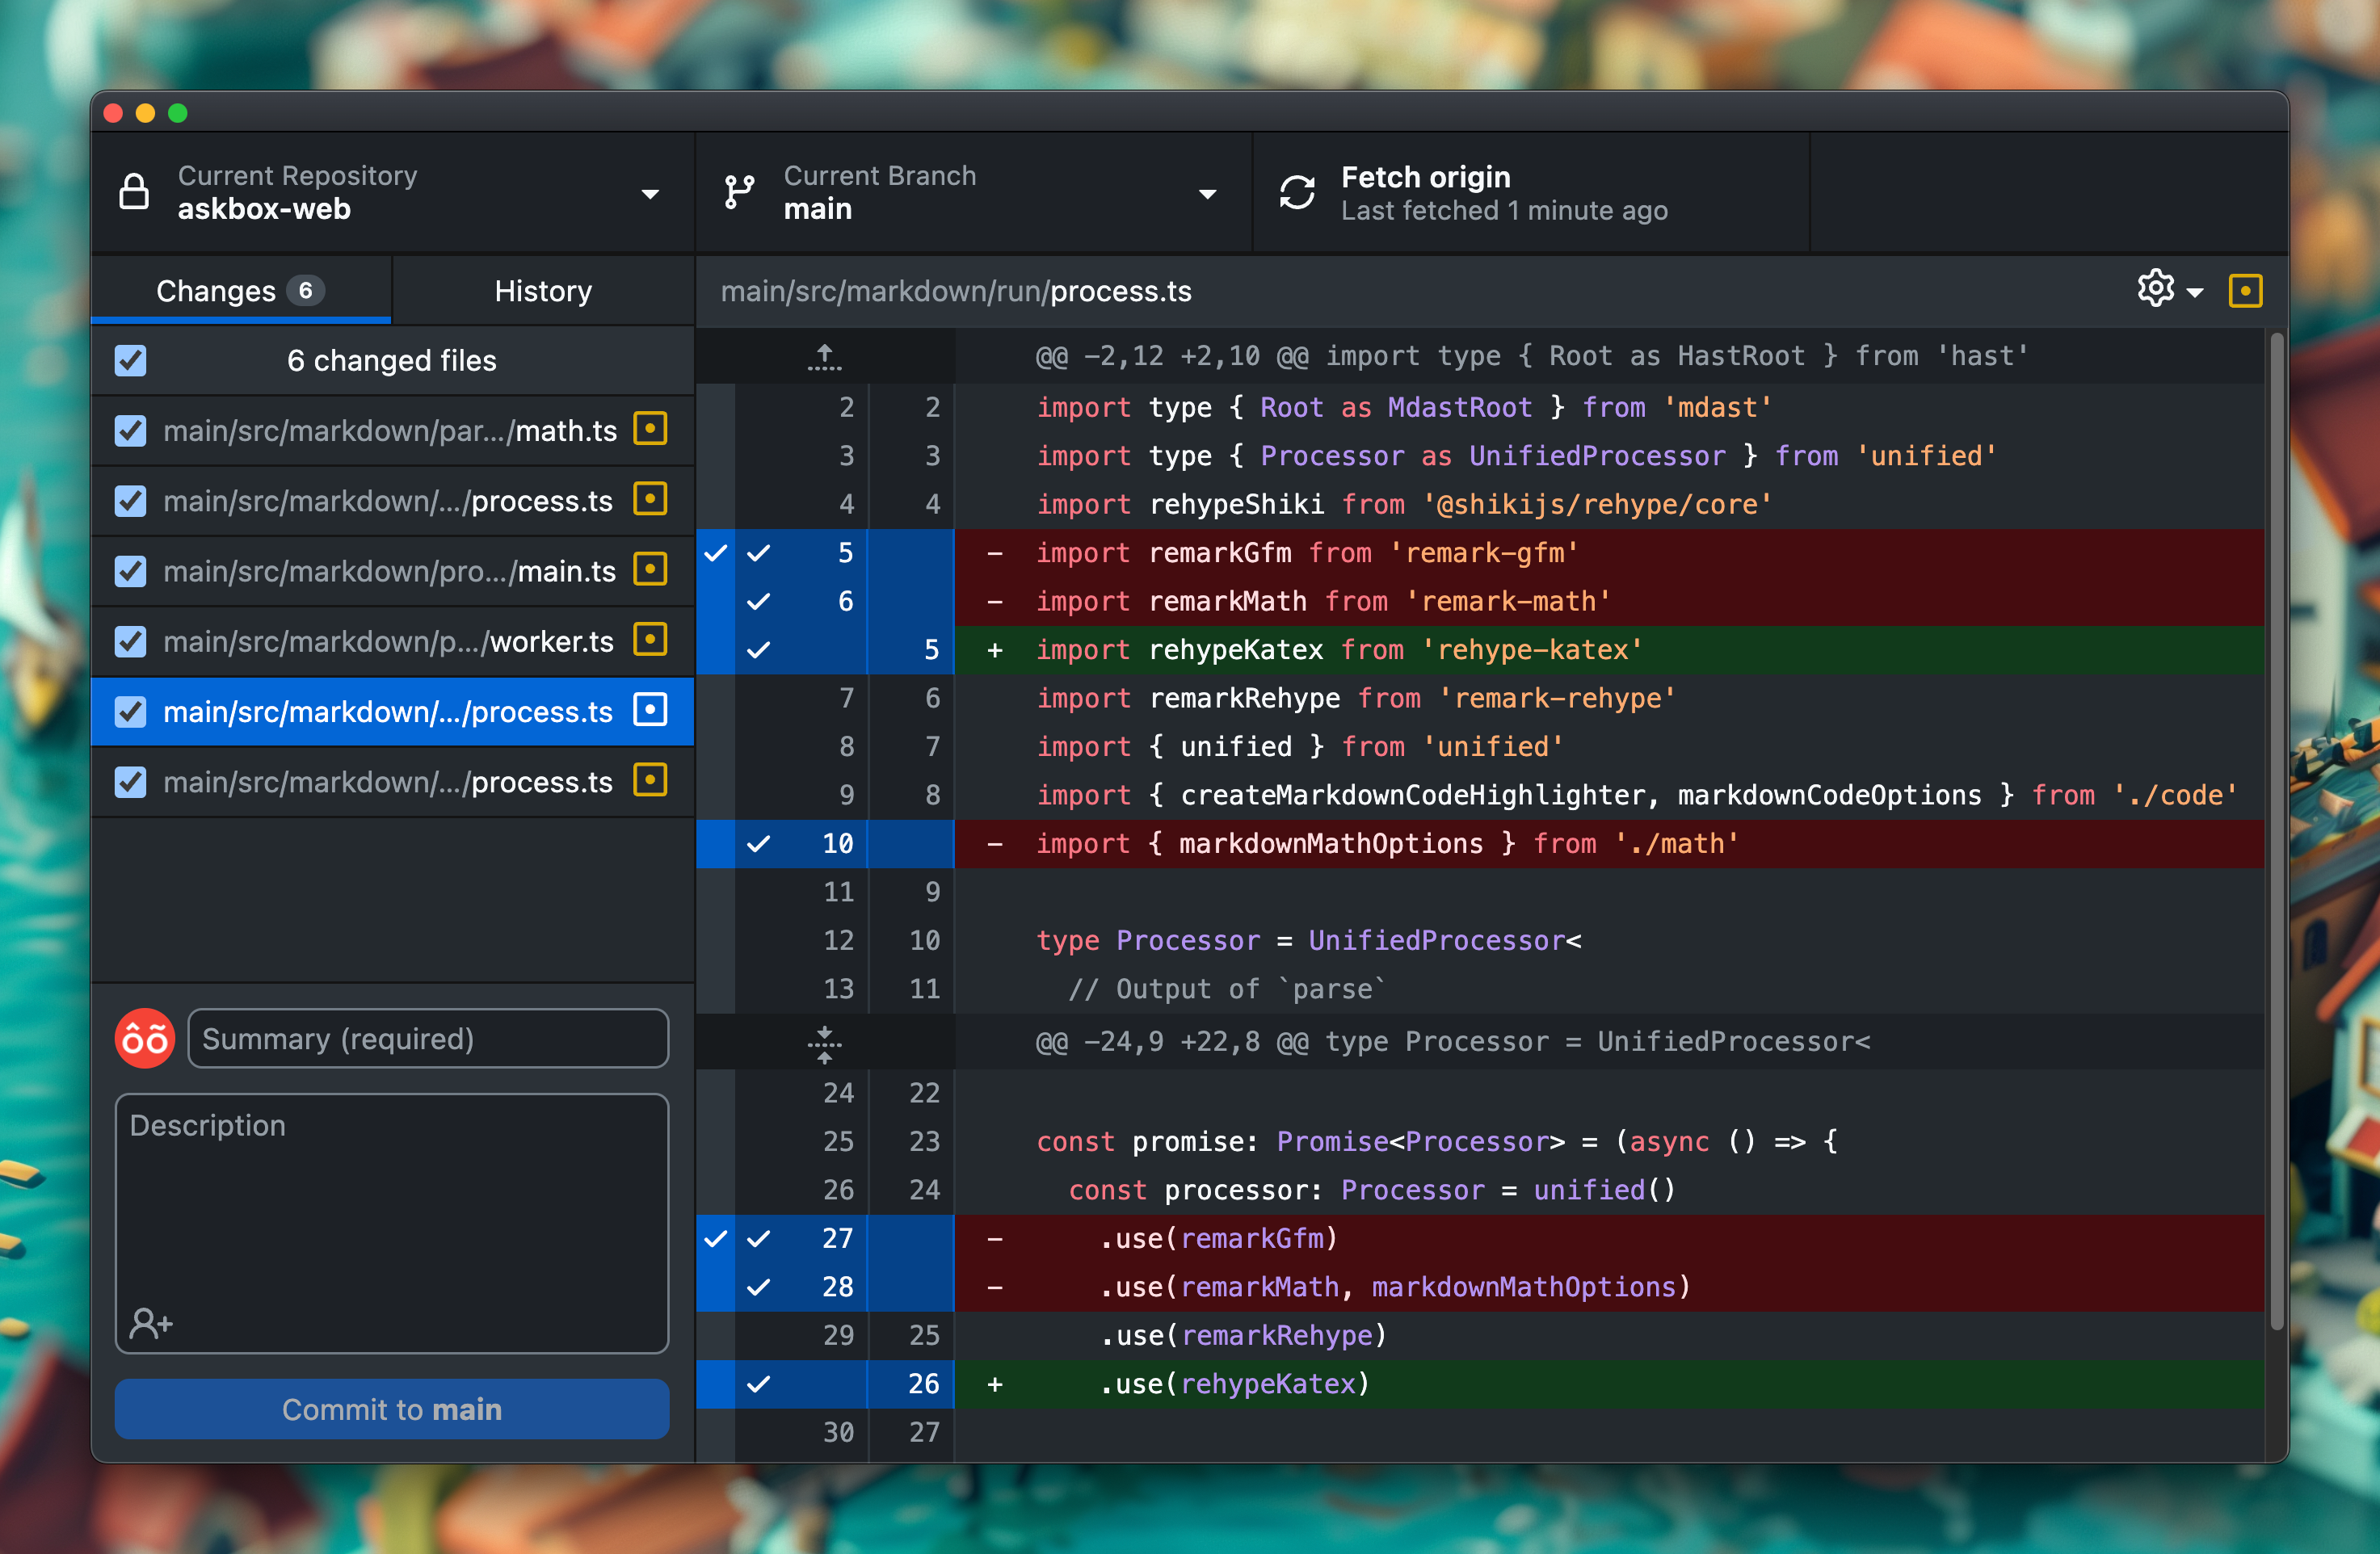Click the modified icon on the selected process.ts row
The height and width of the screenshot is (1554, 2380).
click(650, 710)
